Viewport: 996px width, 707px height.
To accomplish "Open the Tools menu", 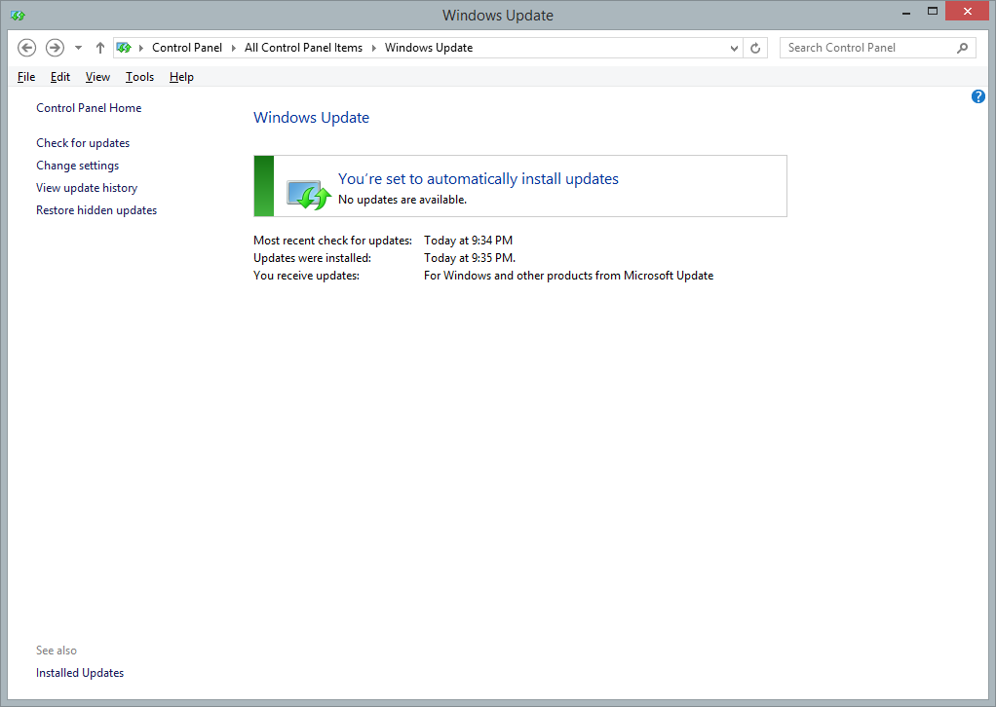I will [139, 77].
